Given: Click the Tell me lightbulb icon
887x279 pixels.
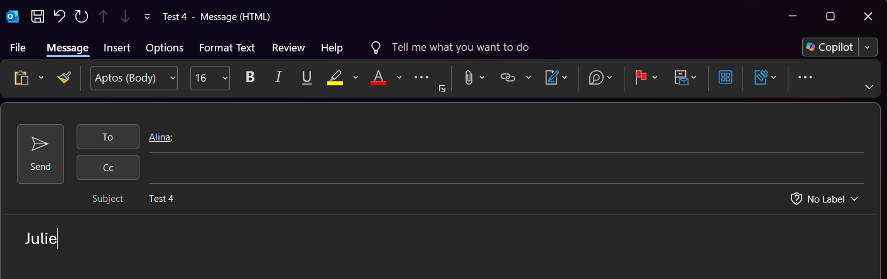Looking at the screenshot, I should pos(376,48).
